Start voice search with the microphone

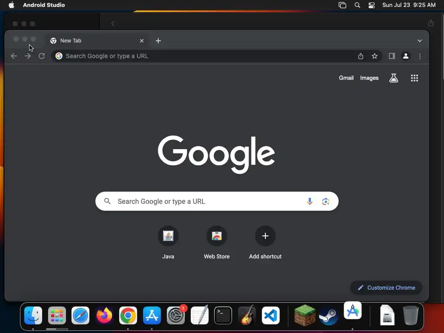(310, 201)
